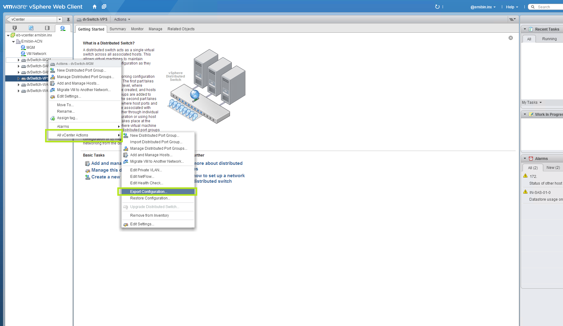Go to vSphere home page icon
Image resolution: width=563 pixels, height=326 pixels.
(94, 7)
